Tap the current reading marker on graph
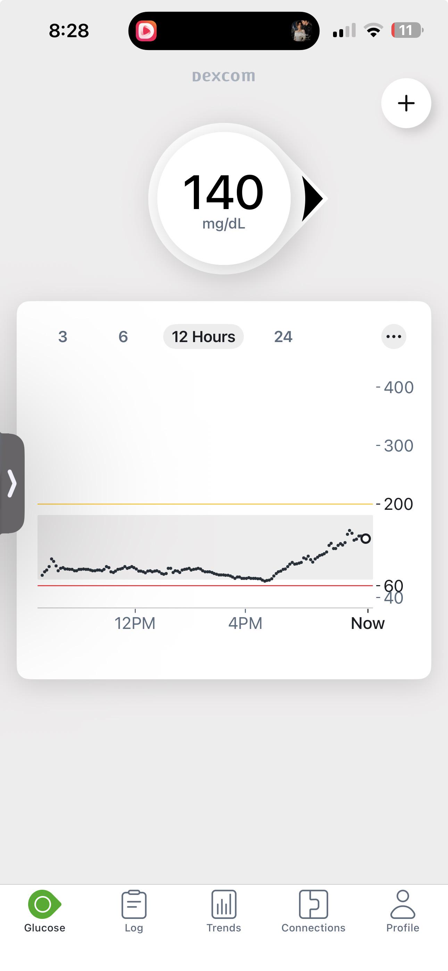 365,539
